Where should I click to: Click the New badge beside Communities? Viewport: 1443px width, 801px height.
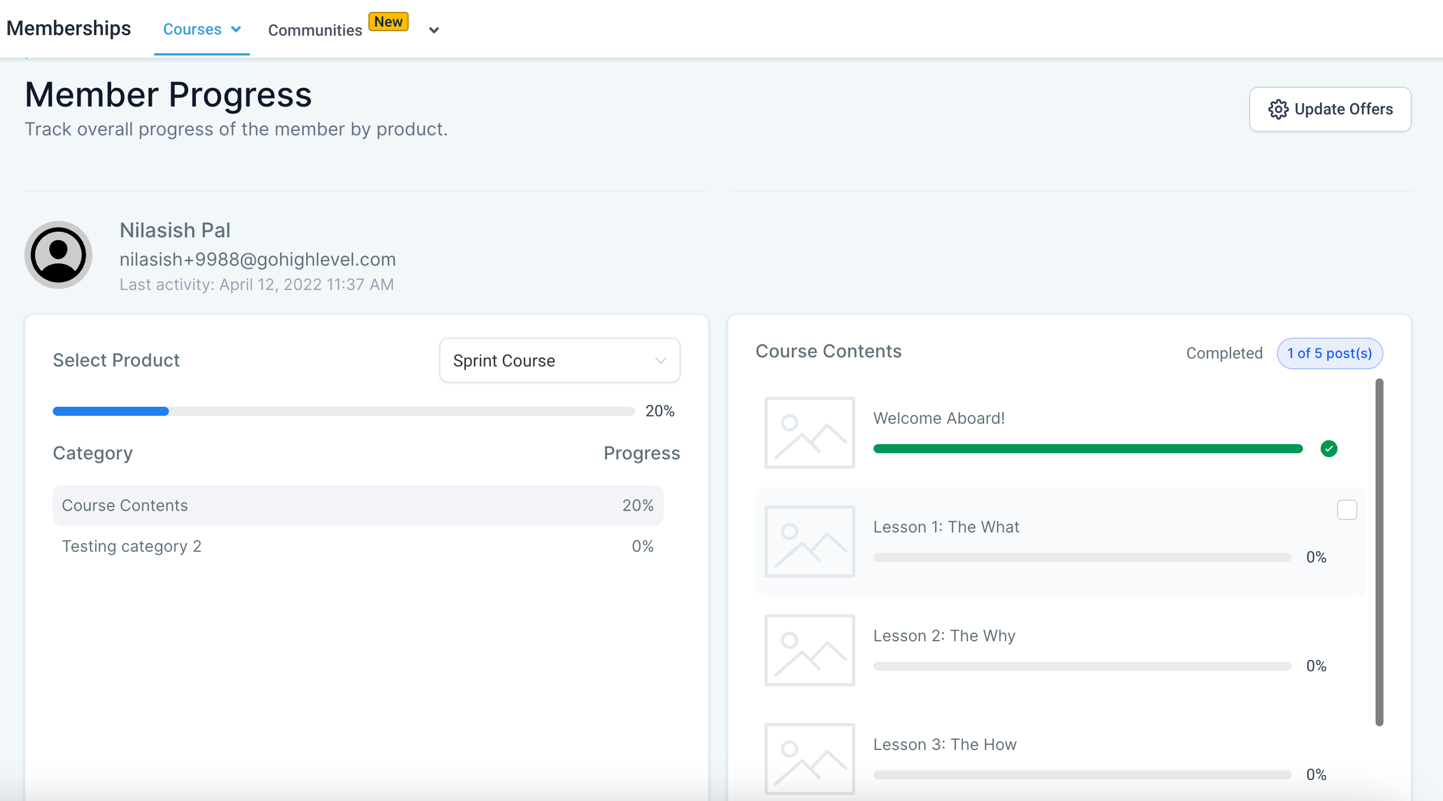(388, 22)
